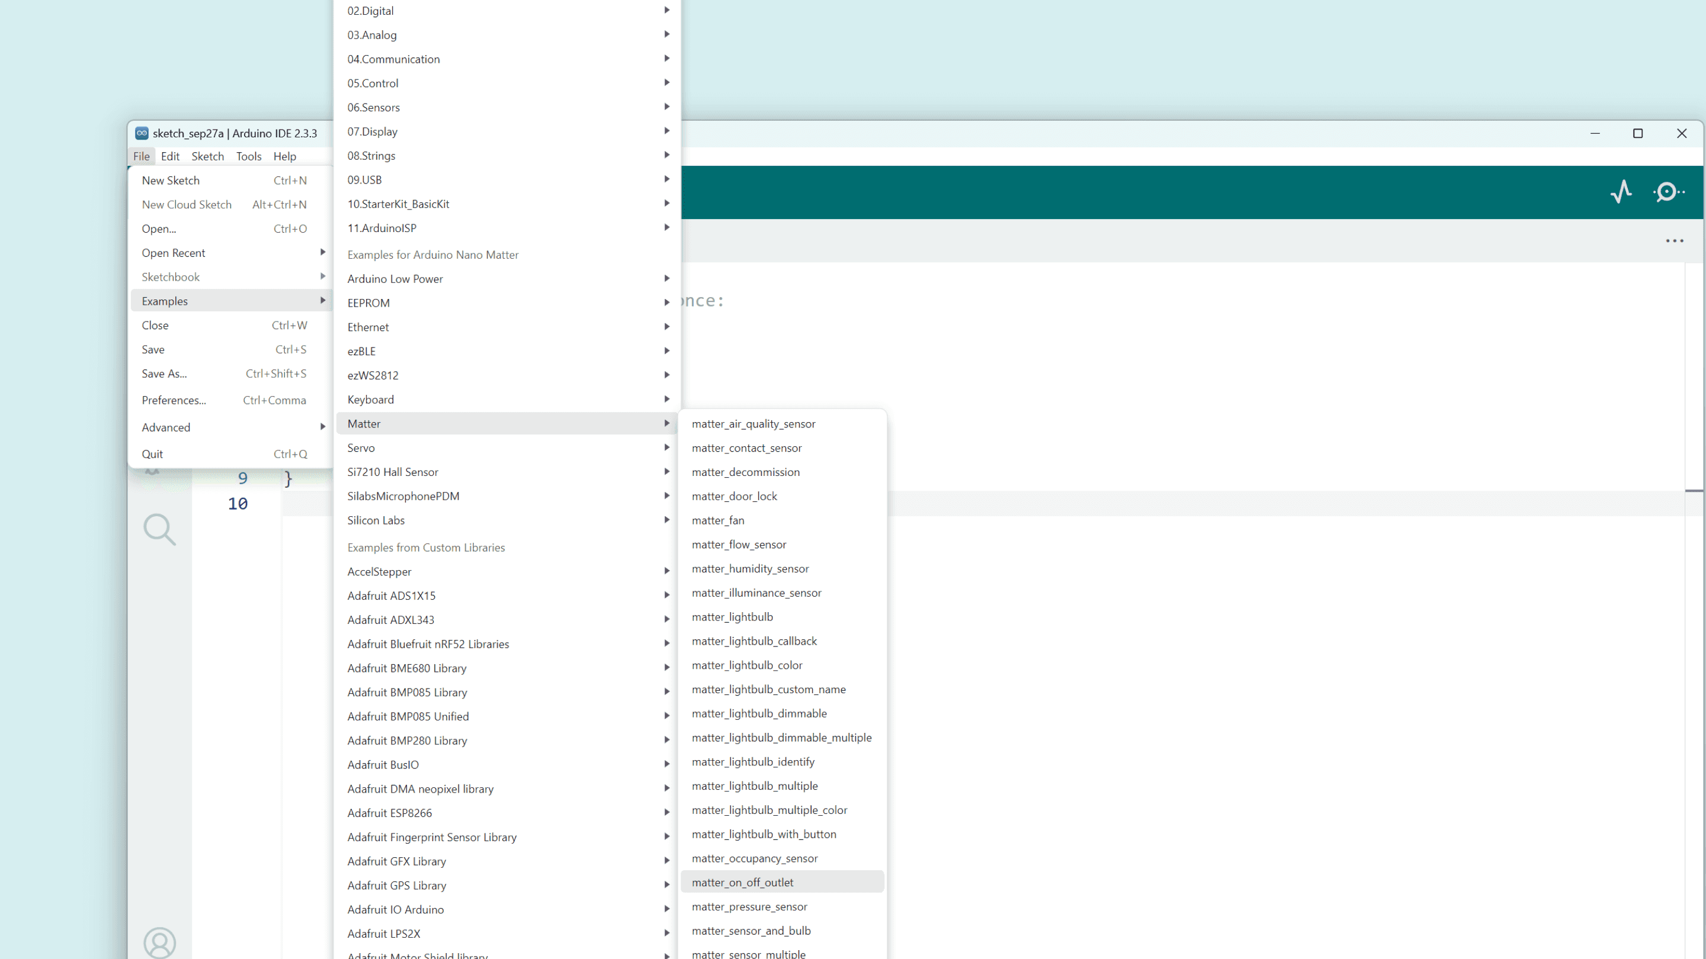Open the Tools menu

248,156
